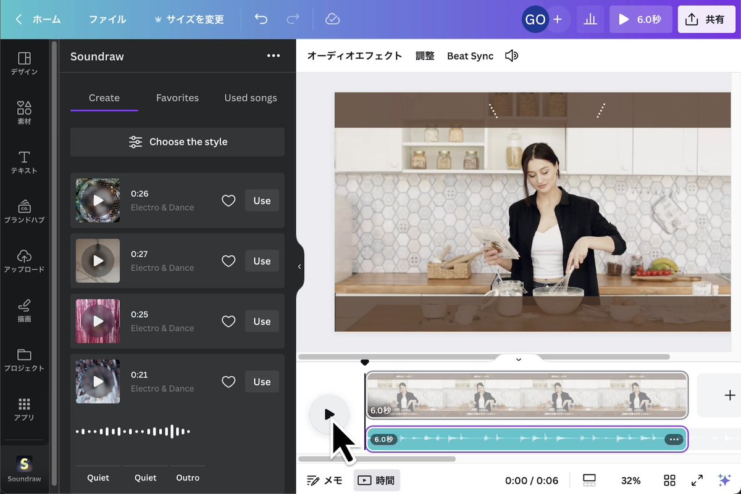Image resolution: width=741 pixels, height=494 pixels.
Task: Open the プロジェクト folder panel
Action: pyautogui.click(x=25, y=360)
